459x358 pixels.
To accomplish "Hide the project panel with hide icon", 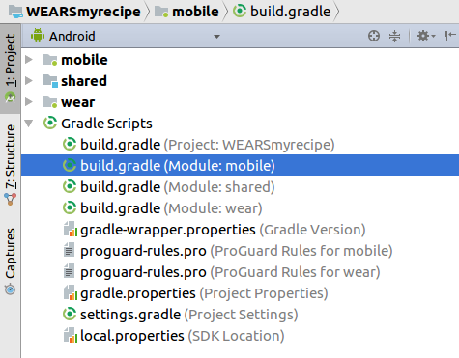I will coord(449,36).
